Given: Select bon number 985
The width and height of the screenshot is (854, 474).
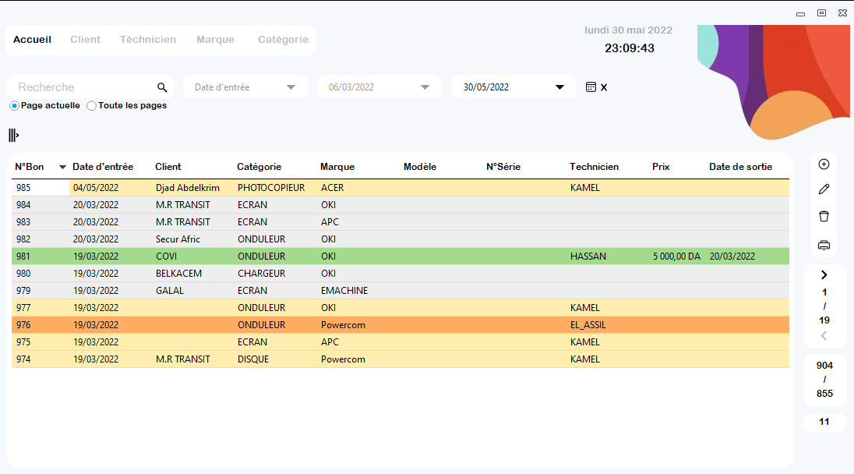Looking at the screenshot, I should [x=23, y=187].
